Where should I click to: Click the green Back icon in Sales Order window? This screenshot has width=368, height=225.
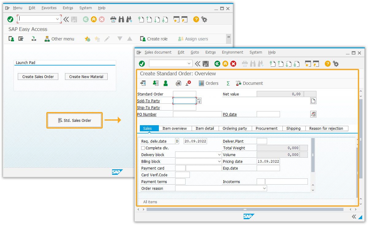pos(217,64)
